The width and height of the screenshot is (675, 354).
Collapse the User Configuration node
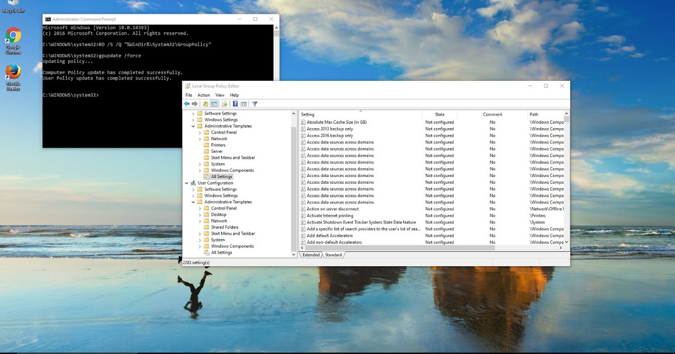click(187, 183)
